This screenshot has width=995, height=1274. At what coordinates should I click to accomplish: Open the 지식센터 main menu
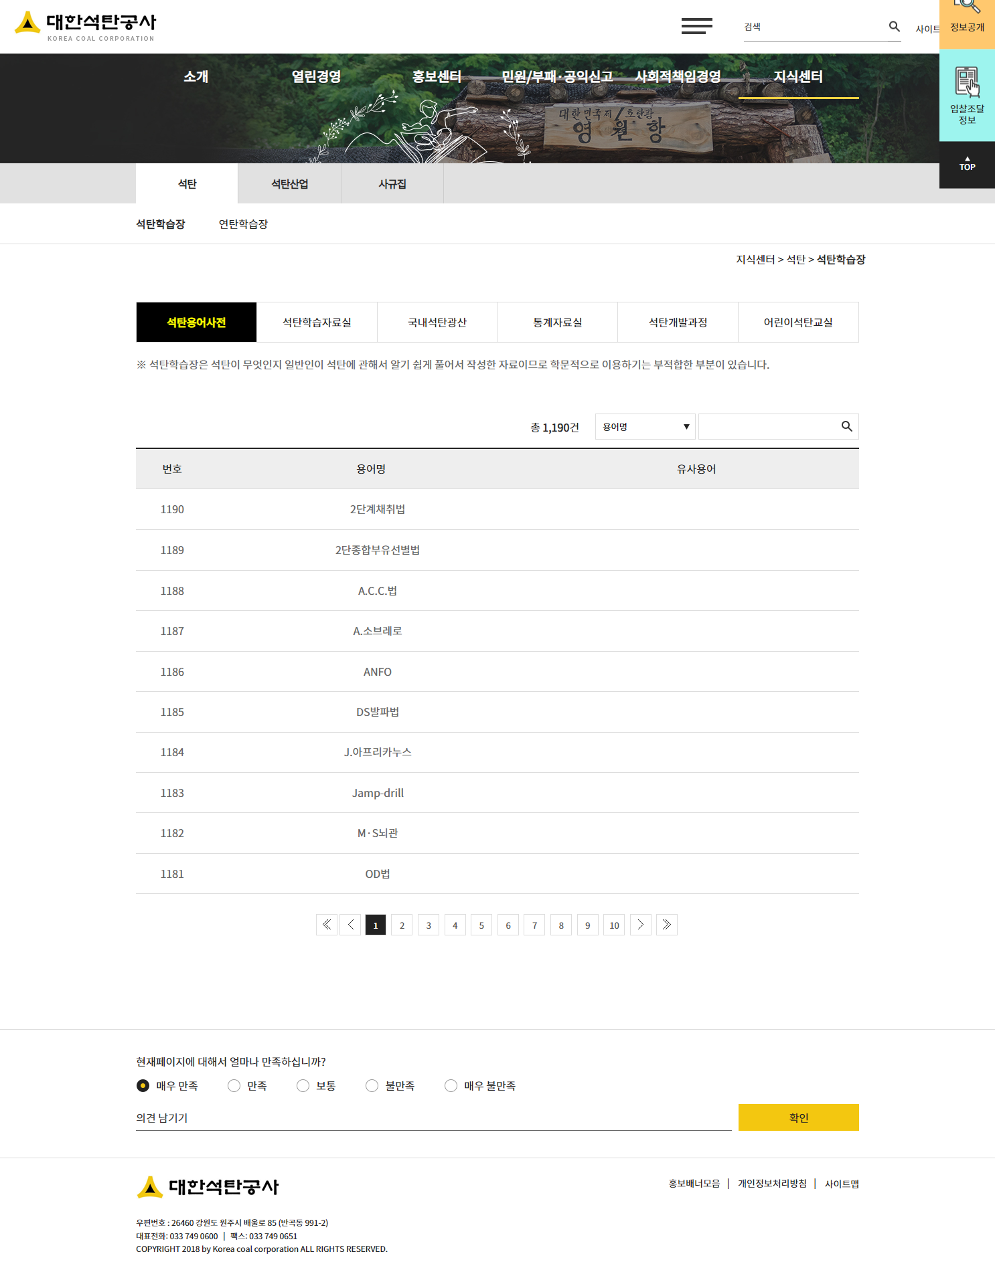click(x=798, y=77)
